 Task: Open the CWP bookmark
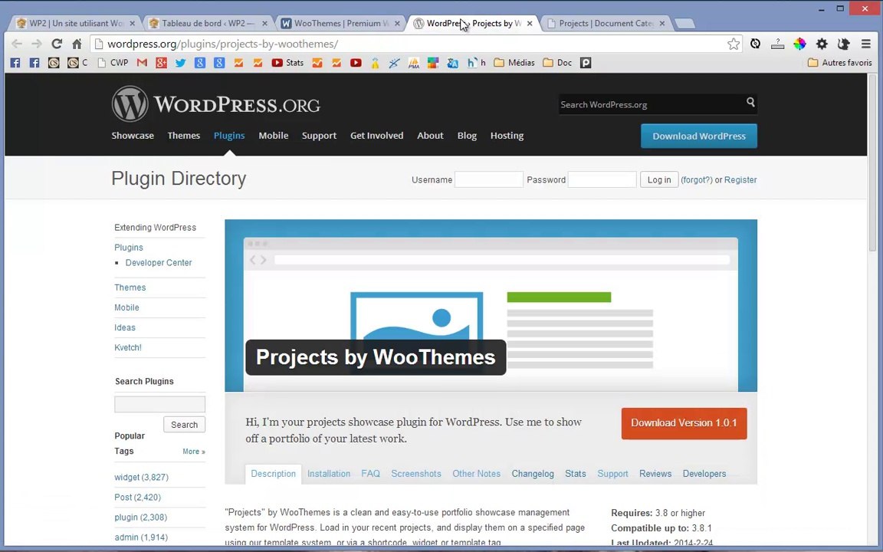coord(113,63)
